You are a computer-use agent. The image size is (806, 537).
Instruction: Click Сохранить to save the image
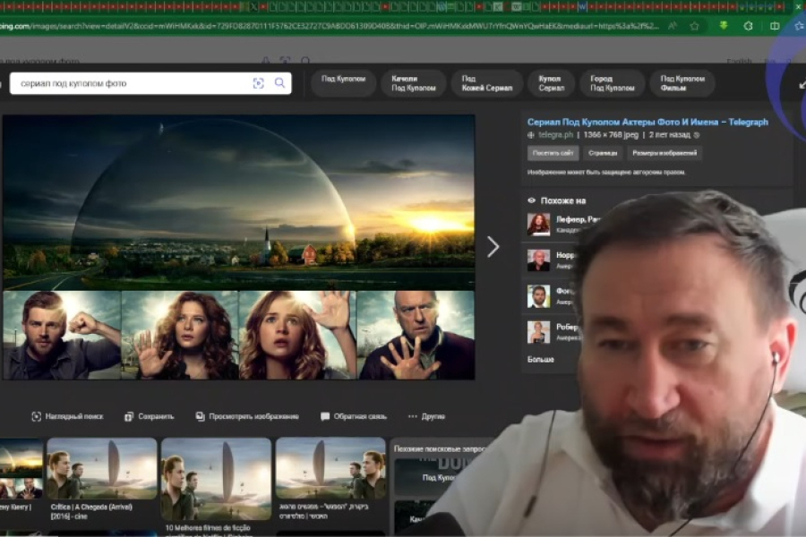(x=149, y=416)
